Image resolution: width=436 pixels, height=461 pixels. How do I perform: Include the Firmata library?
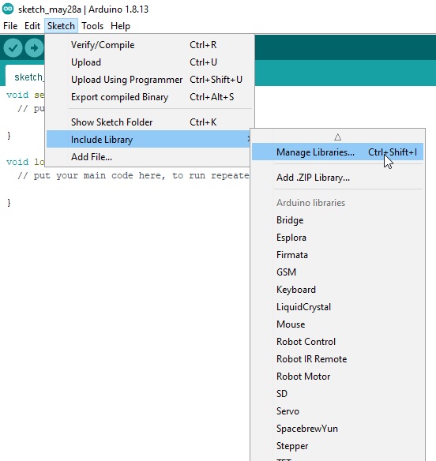click(337, 255)
